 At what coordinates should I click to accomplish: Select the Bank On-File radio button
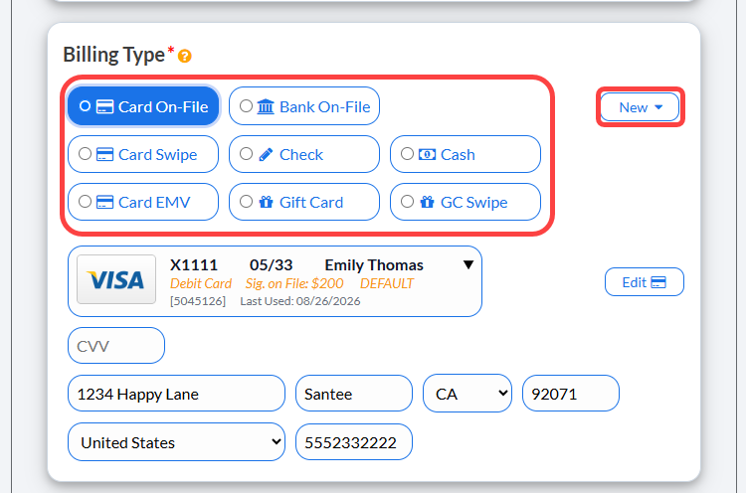click(246, 106)
